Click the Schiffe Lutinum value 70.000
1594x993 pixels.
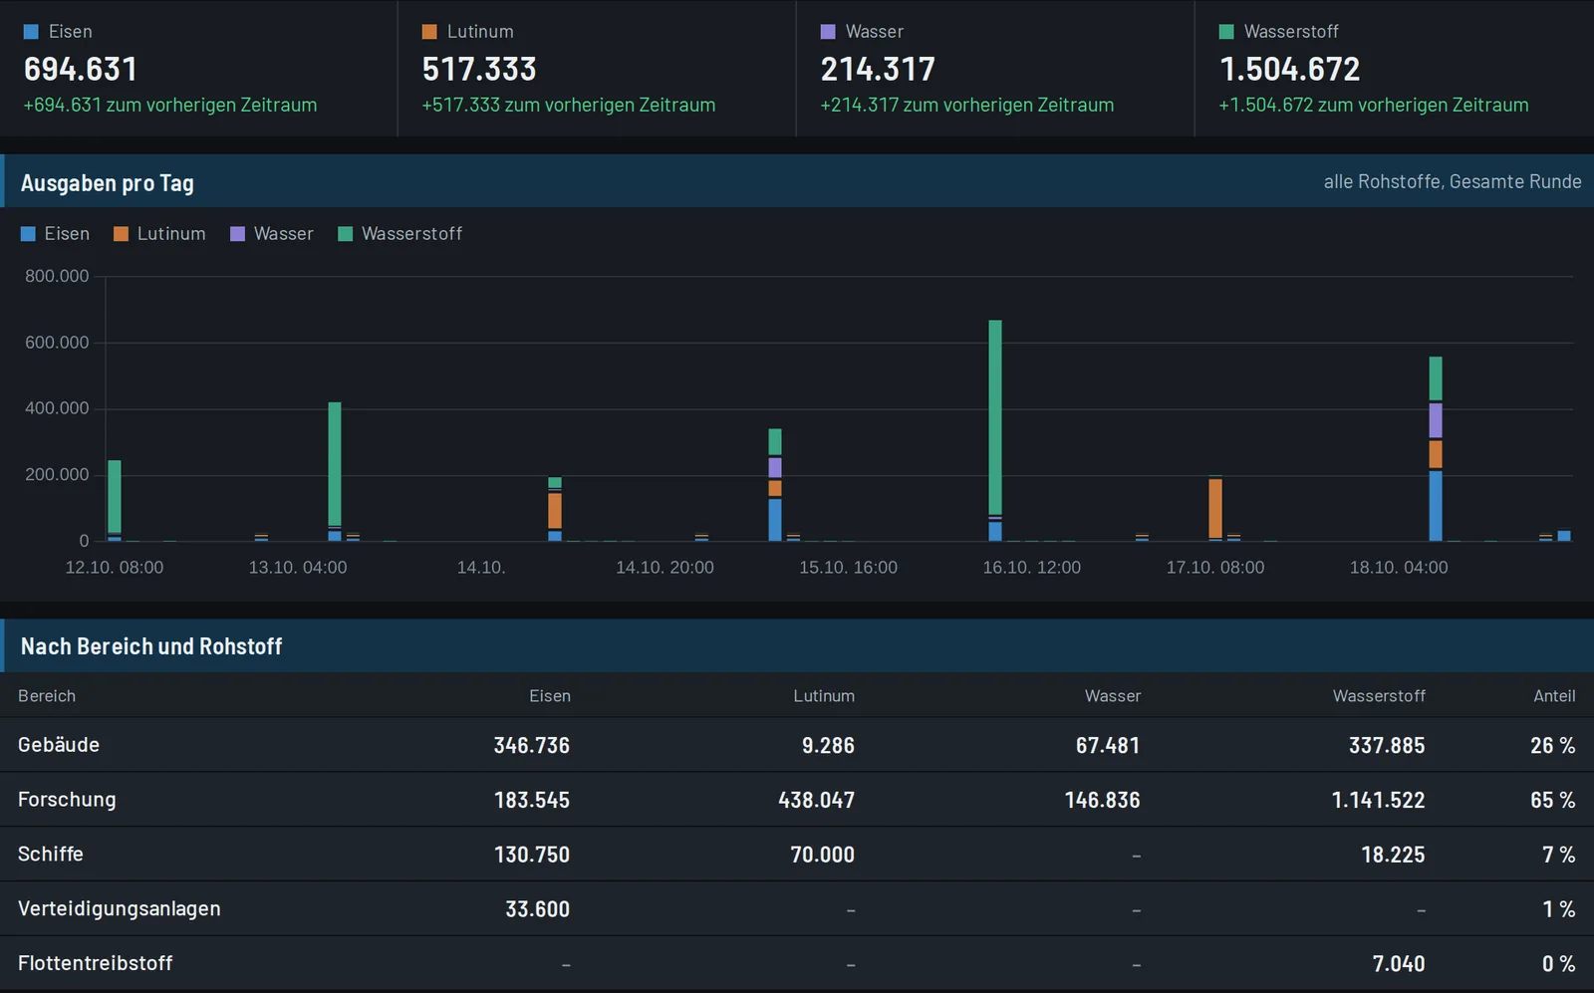tap(823, 855)
